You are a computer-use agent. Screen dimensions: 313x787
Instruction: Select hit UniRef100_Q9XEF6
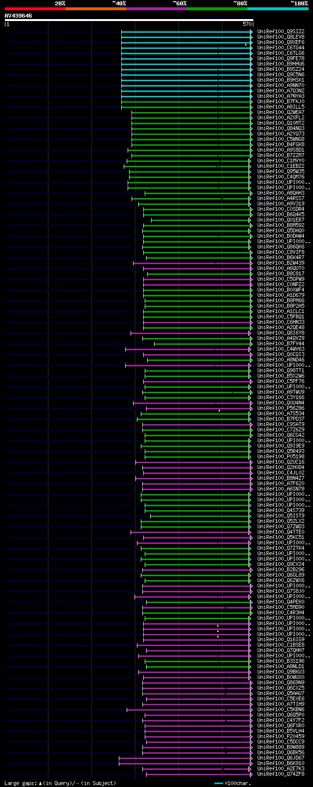[281, 43]
